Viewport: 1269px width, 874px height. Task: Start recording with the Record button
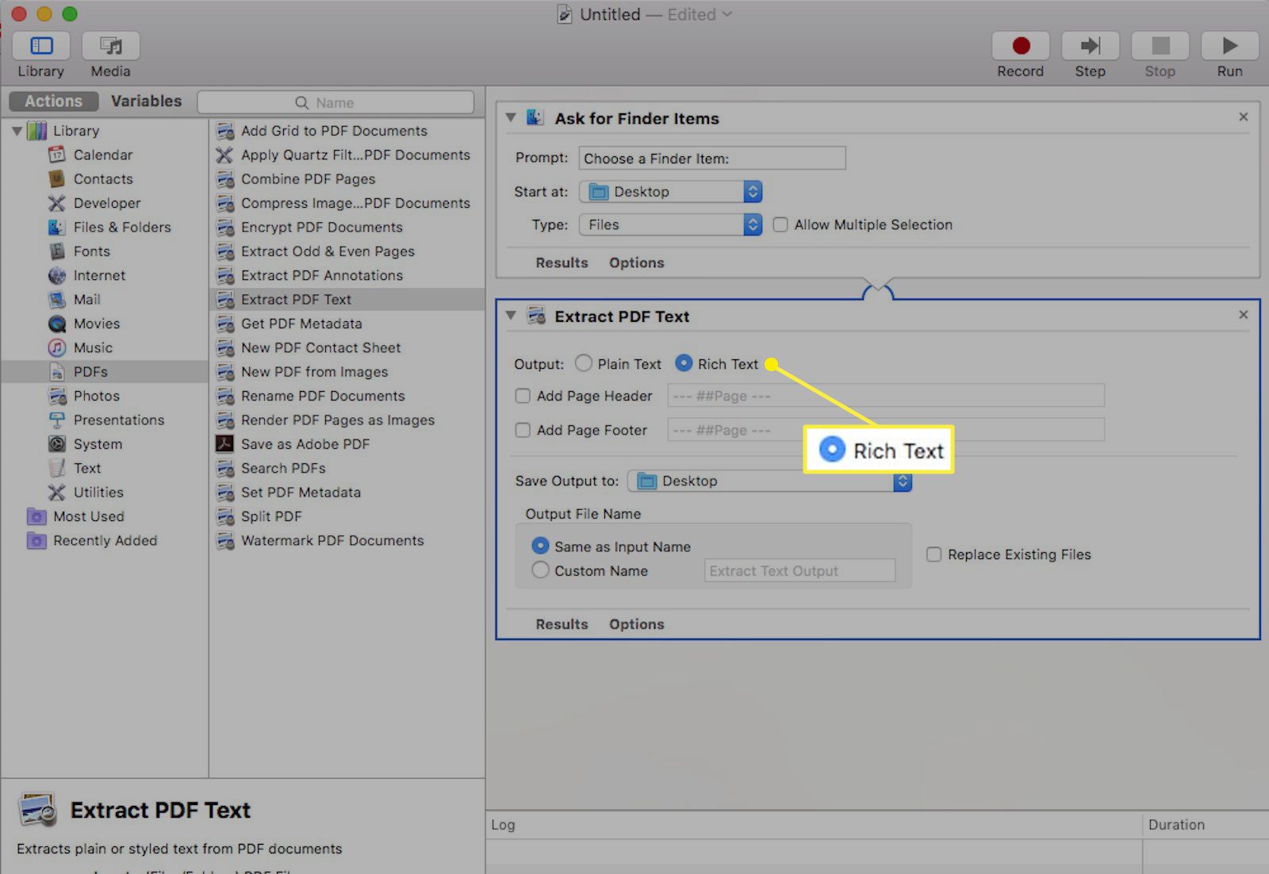coord(1021,46)
